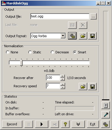The width and height of the screenshot is (112, 130).
Task: Save normalization preset via floppy icon
Action: [x=92, y=86]
